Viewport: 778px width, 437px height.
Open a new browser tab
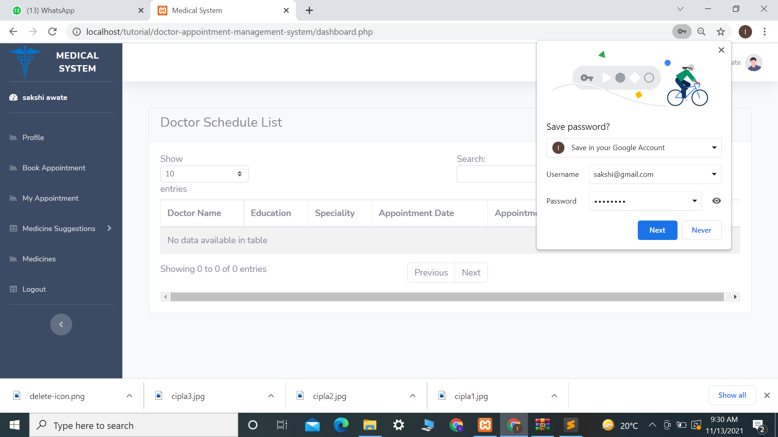coord(309,11)
